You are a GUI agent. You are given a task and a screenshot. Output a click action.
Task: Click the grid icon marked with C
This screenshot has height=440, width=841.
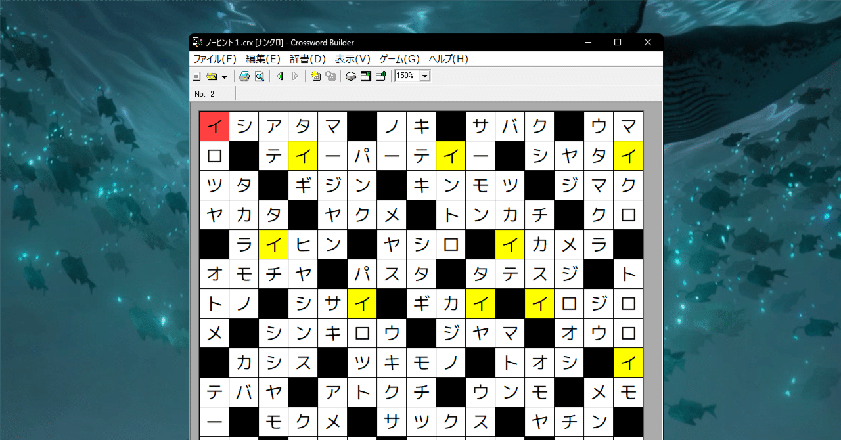point(365,76)
